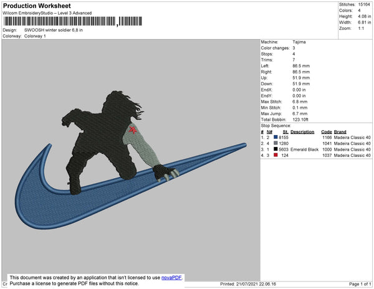Click thread code 1166
This screenshot has width=374, height=289.
pyautogui.click(x=327, y=138)
